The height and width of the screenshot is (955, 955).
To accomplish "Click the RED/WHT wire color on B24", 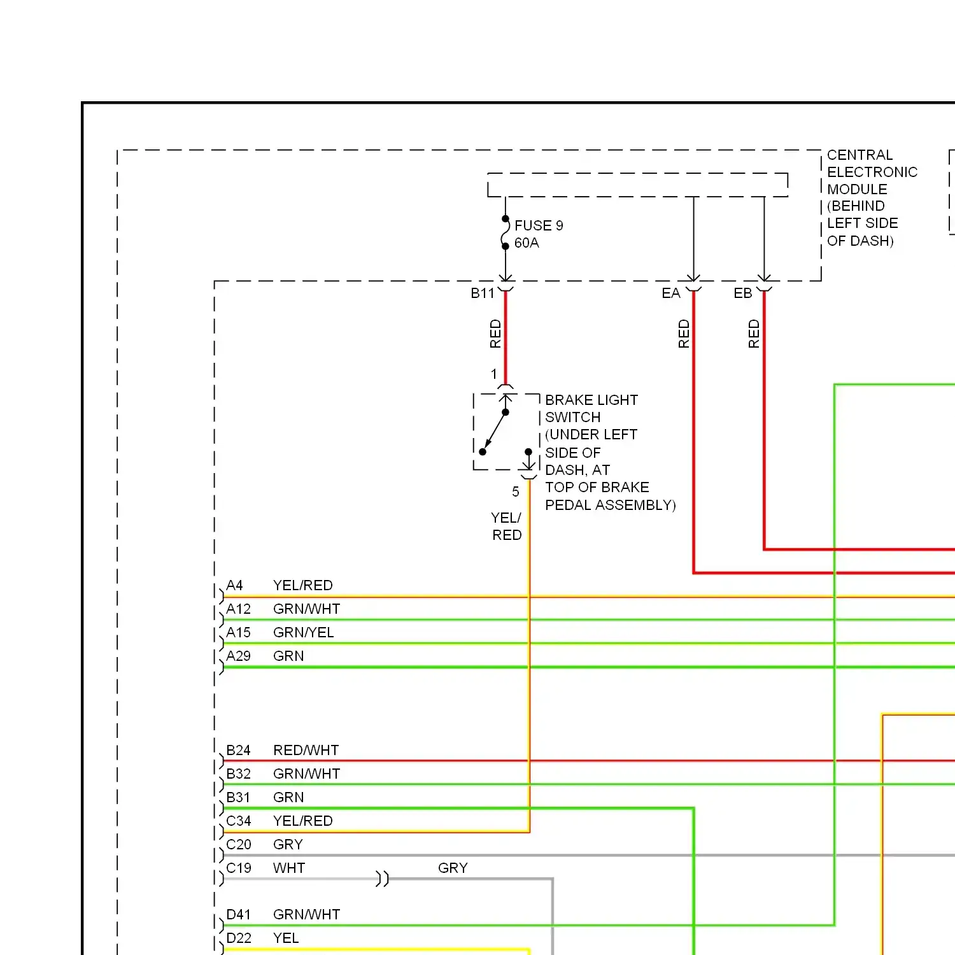I will click(306, 750).
